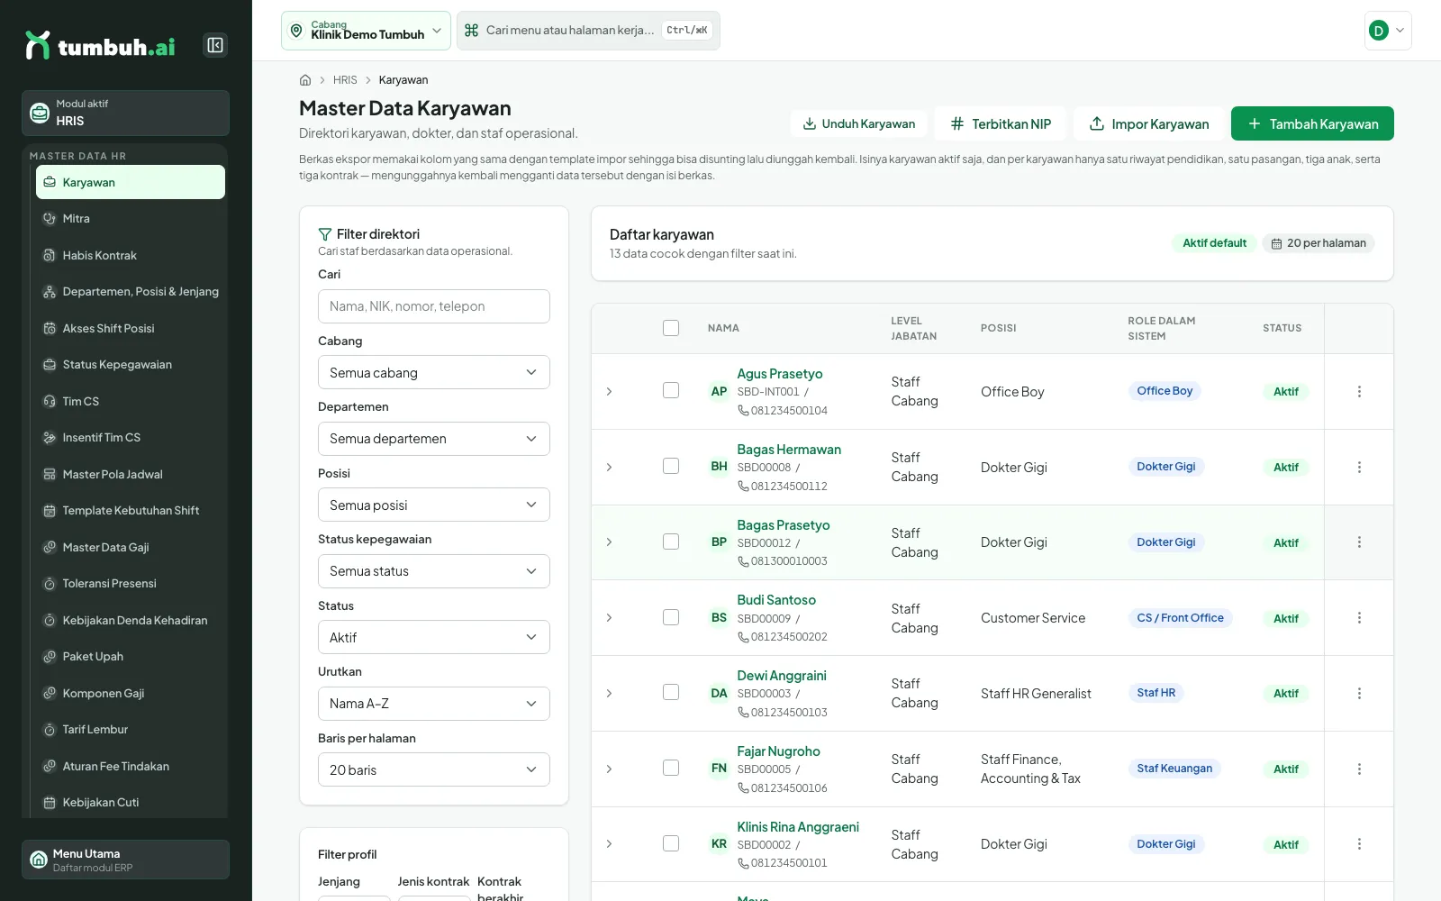Open the Status kepegawaian dropdown
Screen dimensions: 1441x901
coord(434,571)
